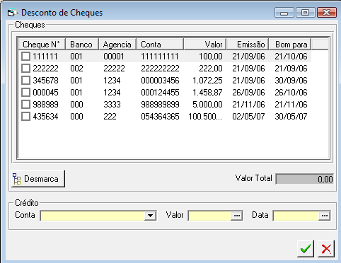Click the Crédito Data input field

(x=296, y=216)
